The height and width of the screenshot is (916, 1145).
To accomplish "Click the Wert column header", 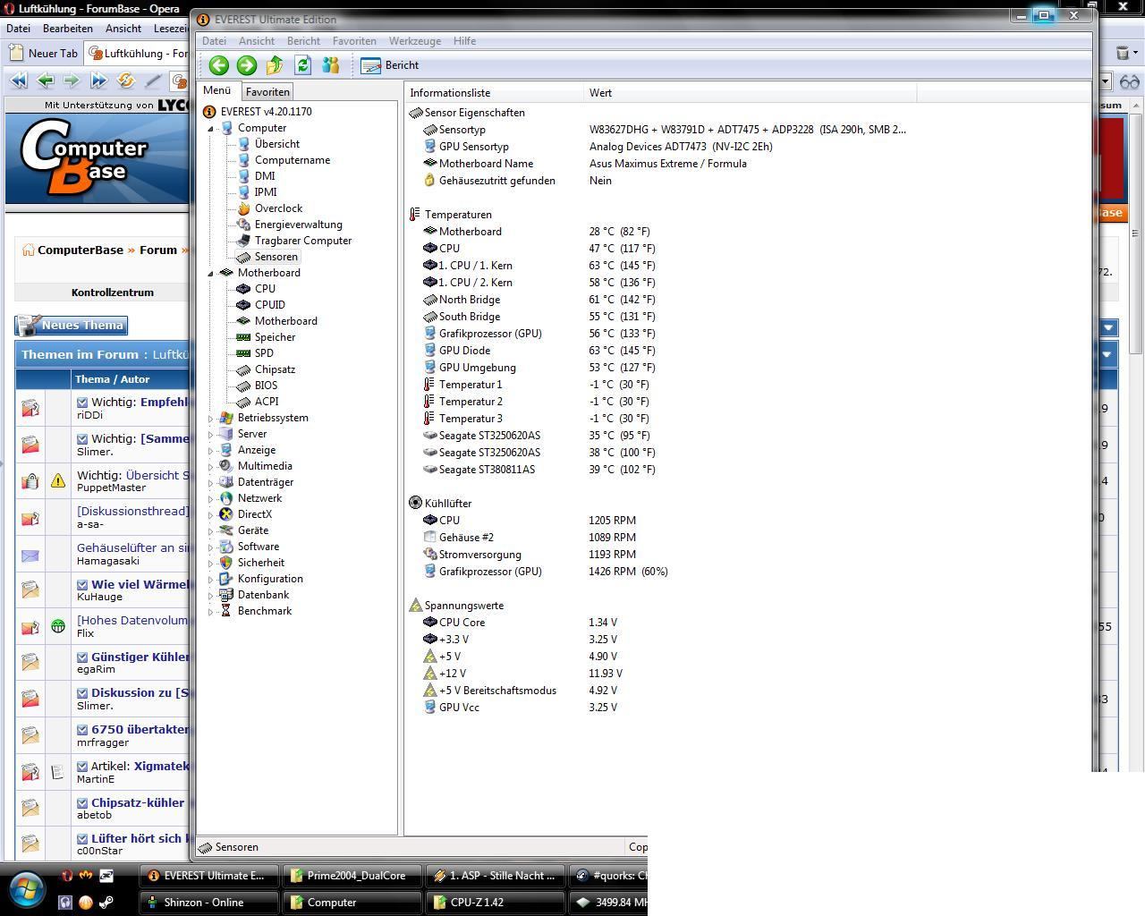I will pyautogui.click(x=750, y=93).
